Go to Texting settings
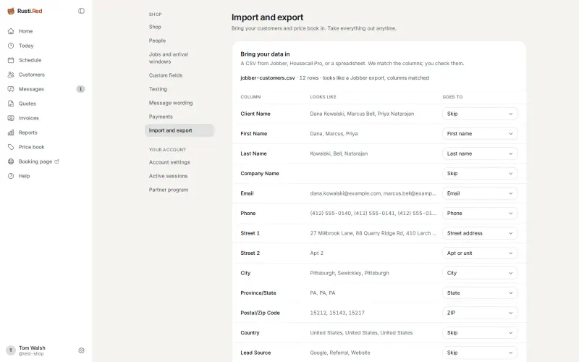579x362 pixels. tap(179, 89)
